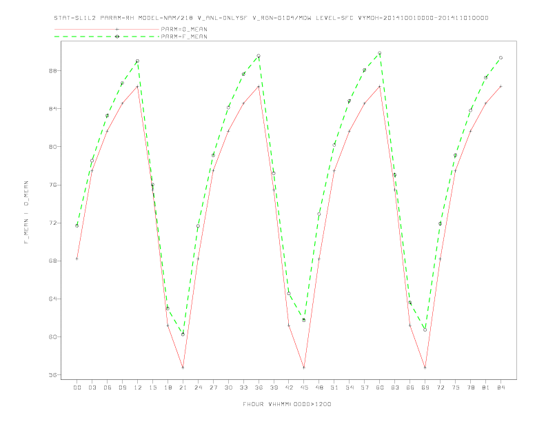Click V_ANL=ONLYSF in the chart title
The image size is (546, 422).
(x=222, y=18)
